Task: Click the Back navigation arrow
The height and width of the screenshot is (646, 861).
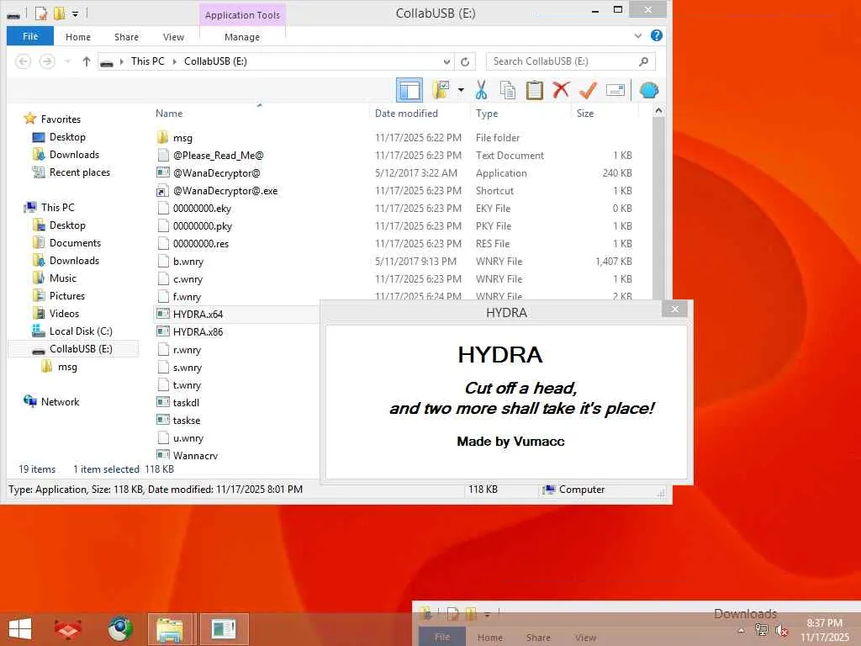Action: click(23, 61)
